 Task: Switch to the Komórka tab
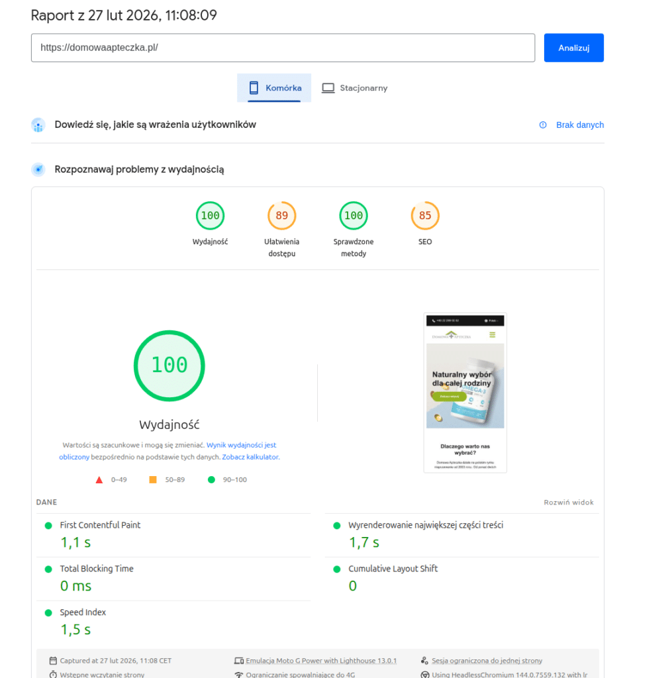274,88
